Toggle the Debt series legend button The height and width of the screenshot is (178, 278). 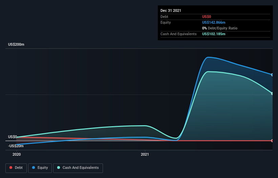[16, 168]
